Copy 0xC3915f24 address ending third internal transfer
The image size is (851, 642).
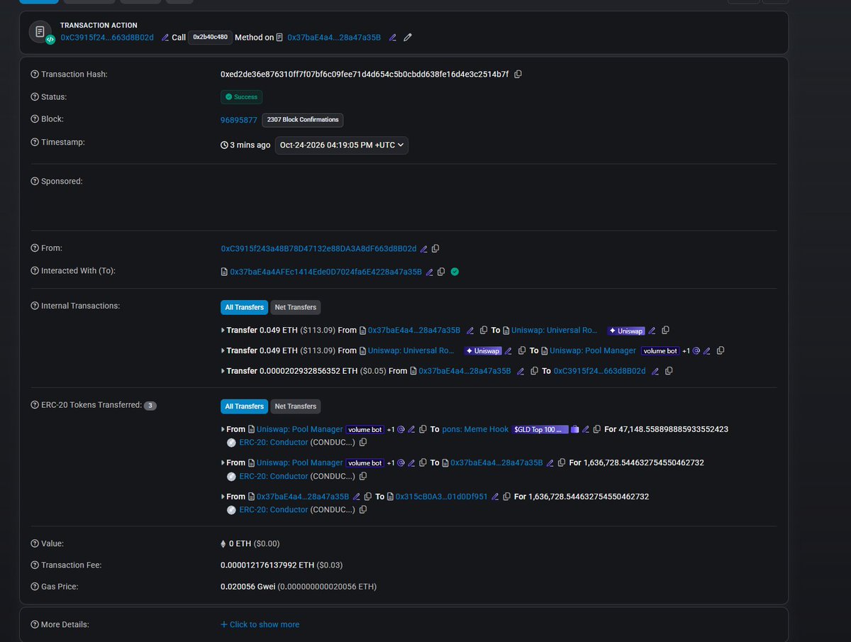pos(669,371)
